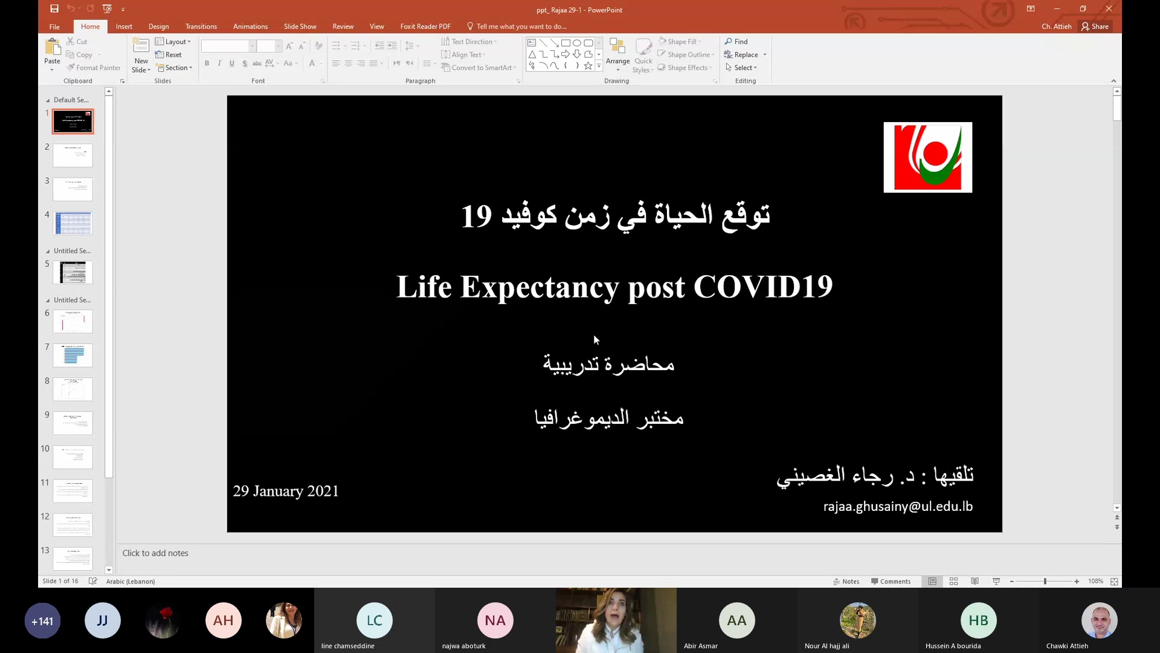The height and width of the screenshot is (653, 1160).
Task: Click Find in the Editing group
Action: tap(736, 42)
